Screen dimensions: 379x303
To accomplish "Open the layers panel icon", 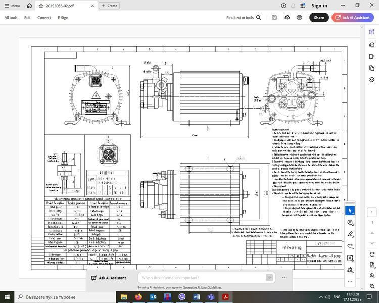I will (372, 79).
